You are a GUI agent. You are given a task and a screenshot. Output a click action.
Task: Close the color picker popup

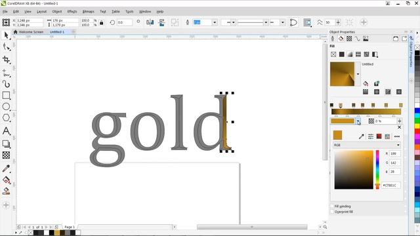click(399, 127)
